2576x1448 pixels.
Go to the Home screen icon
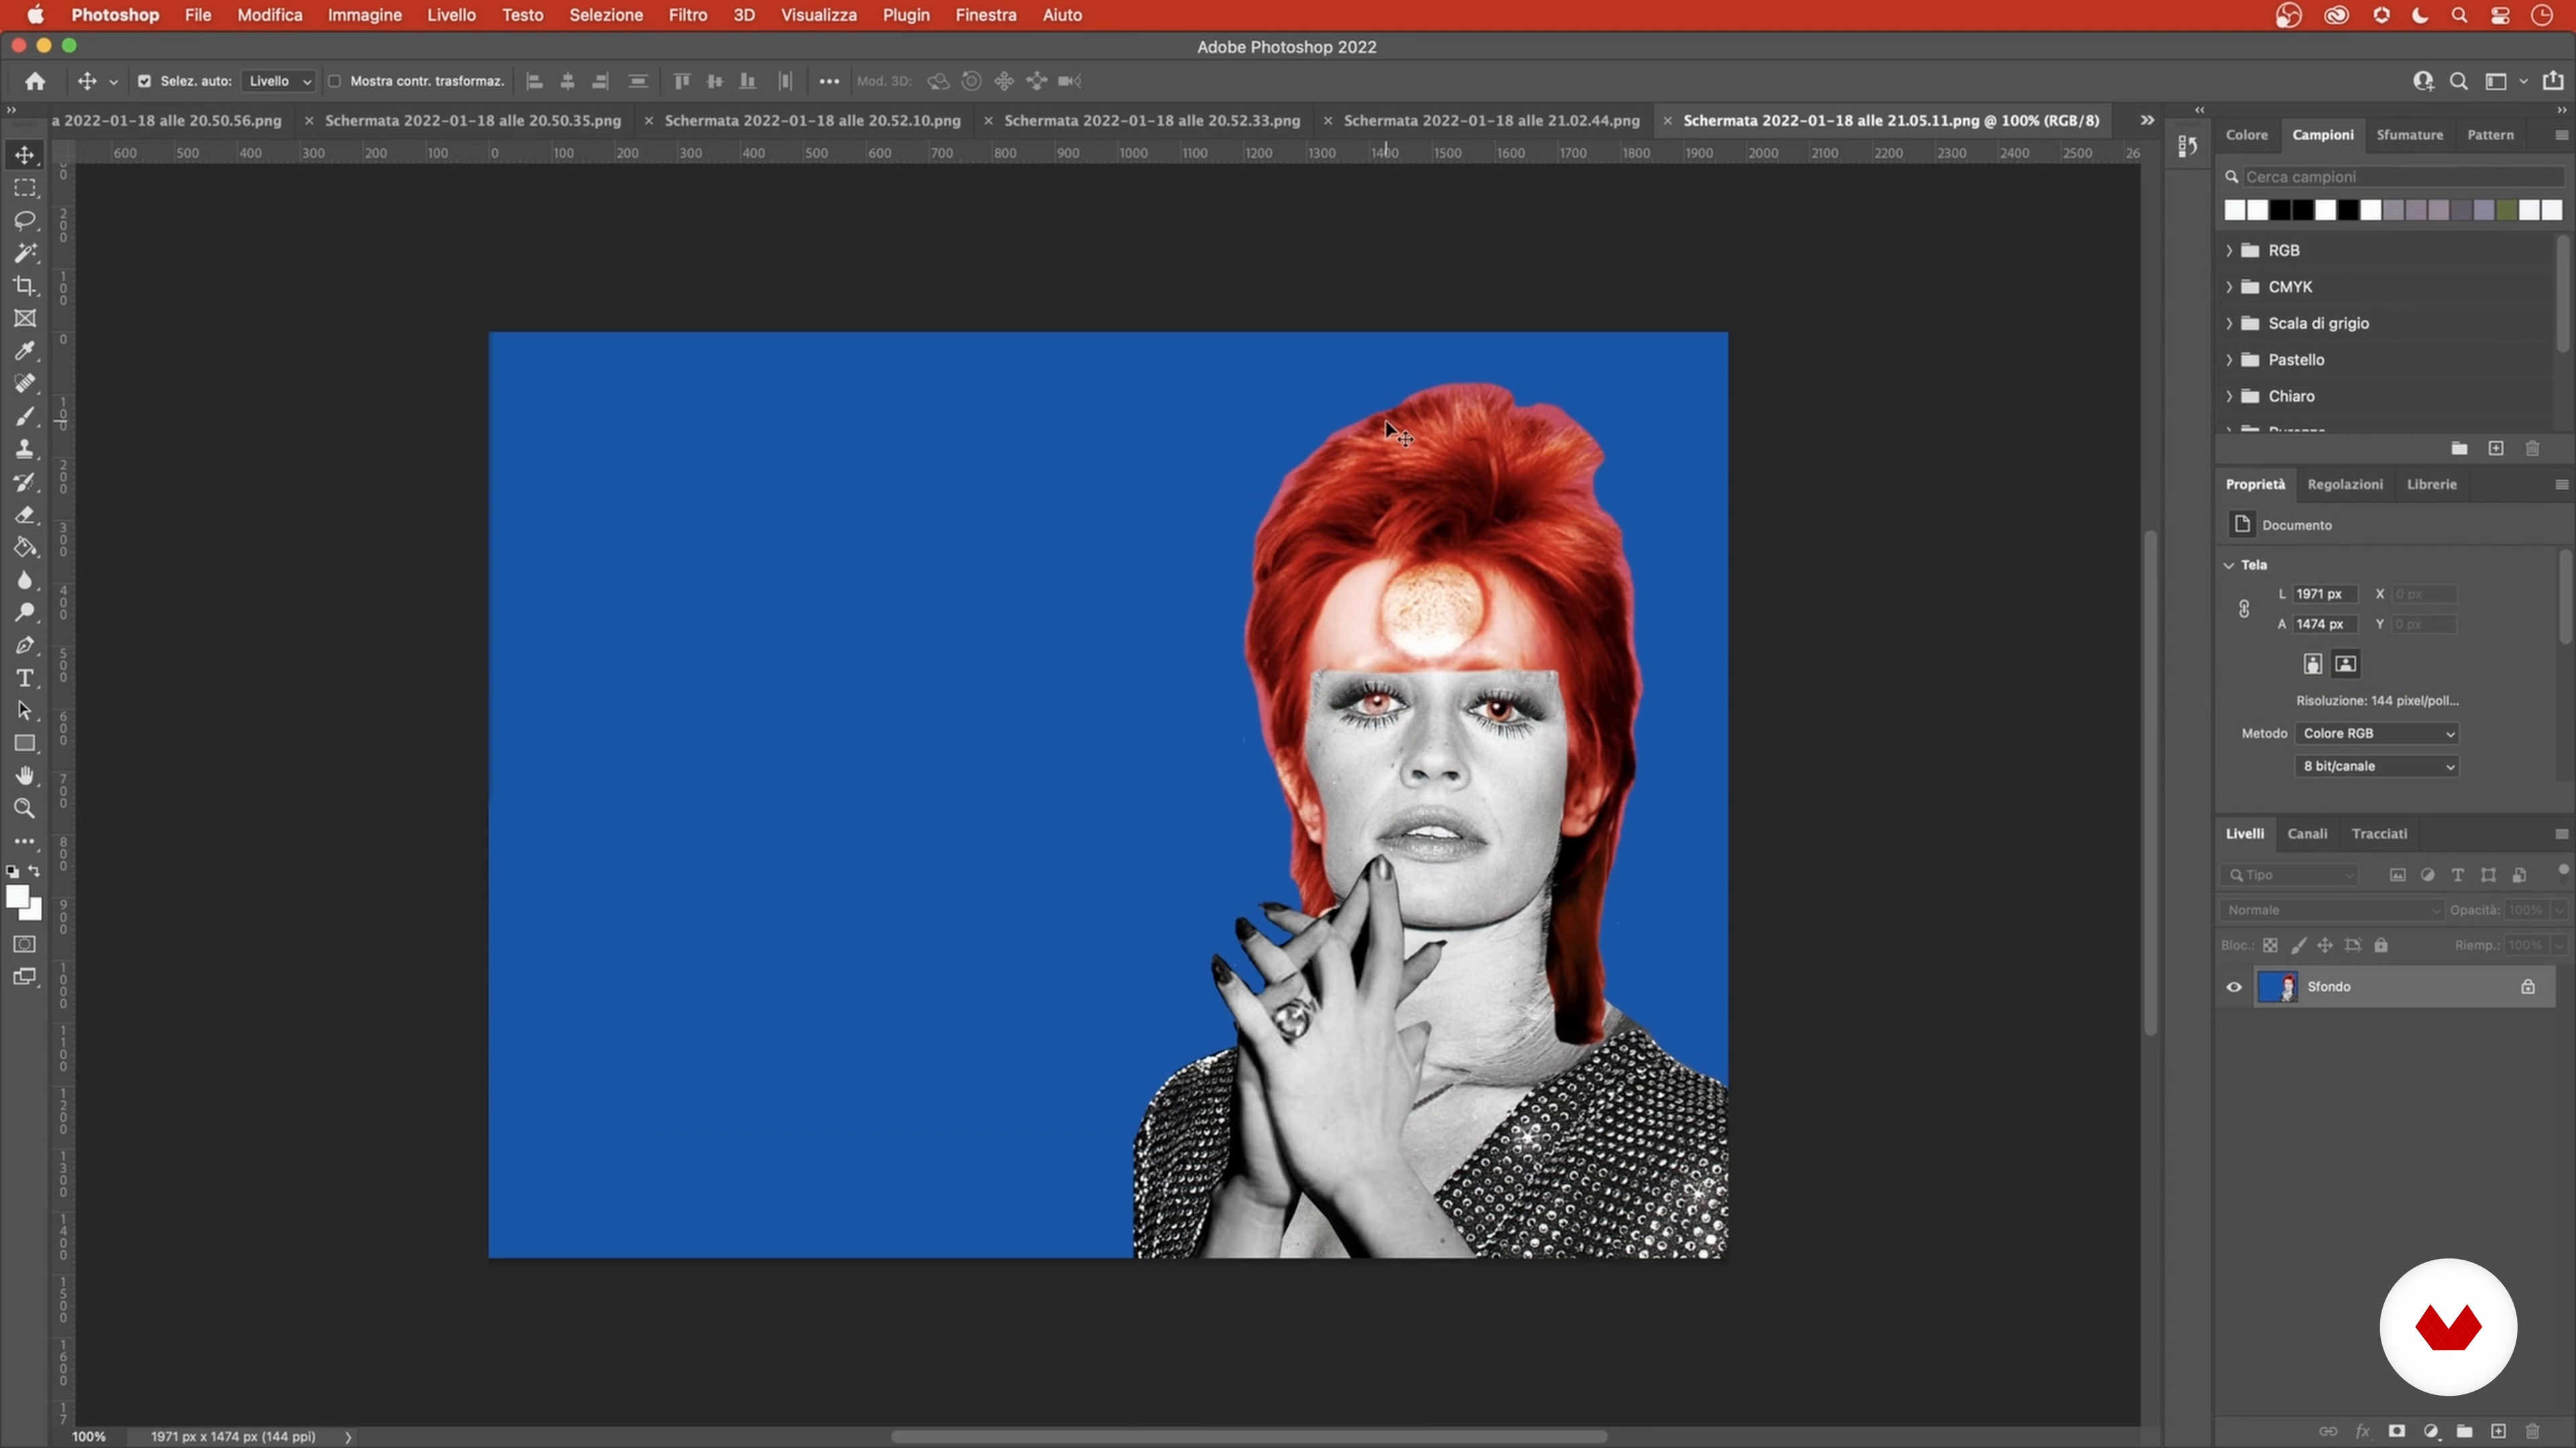click(35, 81)
